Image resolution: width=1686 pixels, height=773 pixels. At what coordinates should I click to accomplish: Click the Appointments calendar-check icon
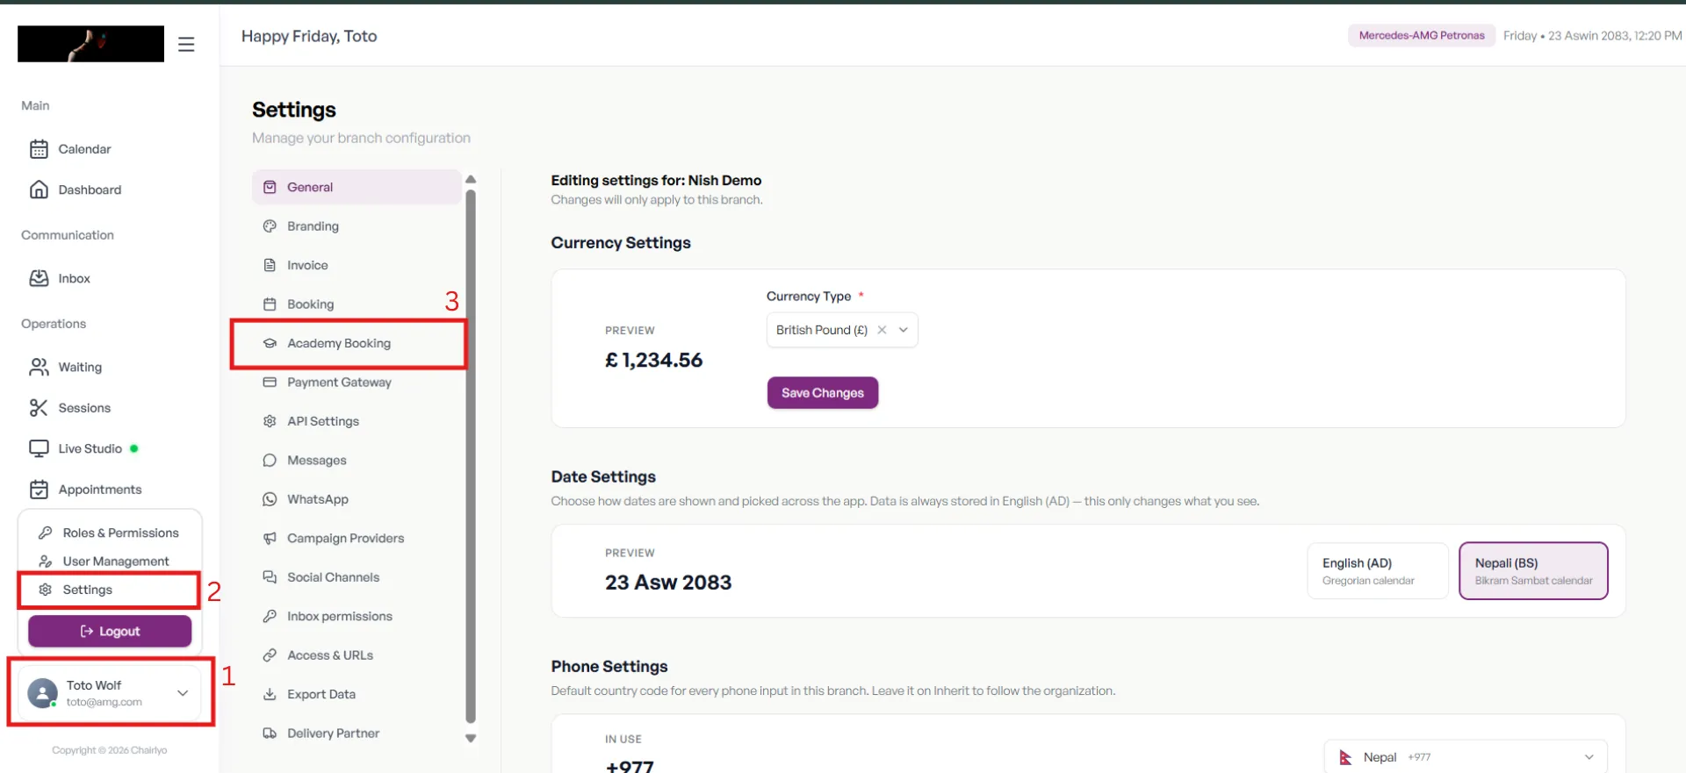click(39, 490)
